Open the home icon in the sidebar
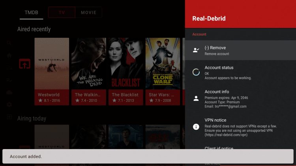Screen dimensions: 296x166 (x=9, y=55)
